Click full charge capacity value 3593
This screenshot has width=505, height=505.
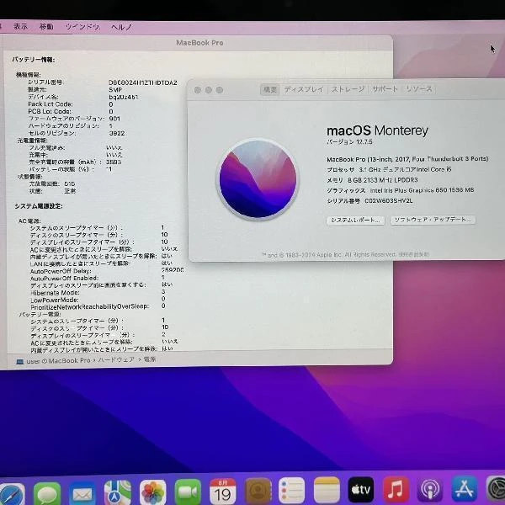114,162
